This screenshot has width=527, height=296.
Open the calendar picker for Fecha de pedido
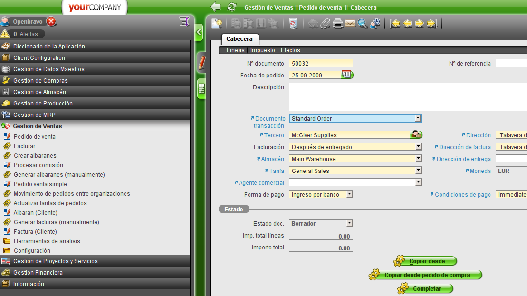(x=347, y=75)
